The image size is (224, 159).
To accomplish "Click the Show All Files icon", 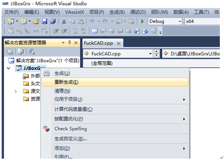I will pyautogui.click(x=21, y=52).
